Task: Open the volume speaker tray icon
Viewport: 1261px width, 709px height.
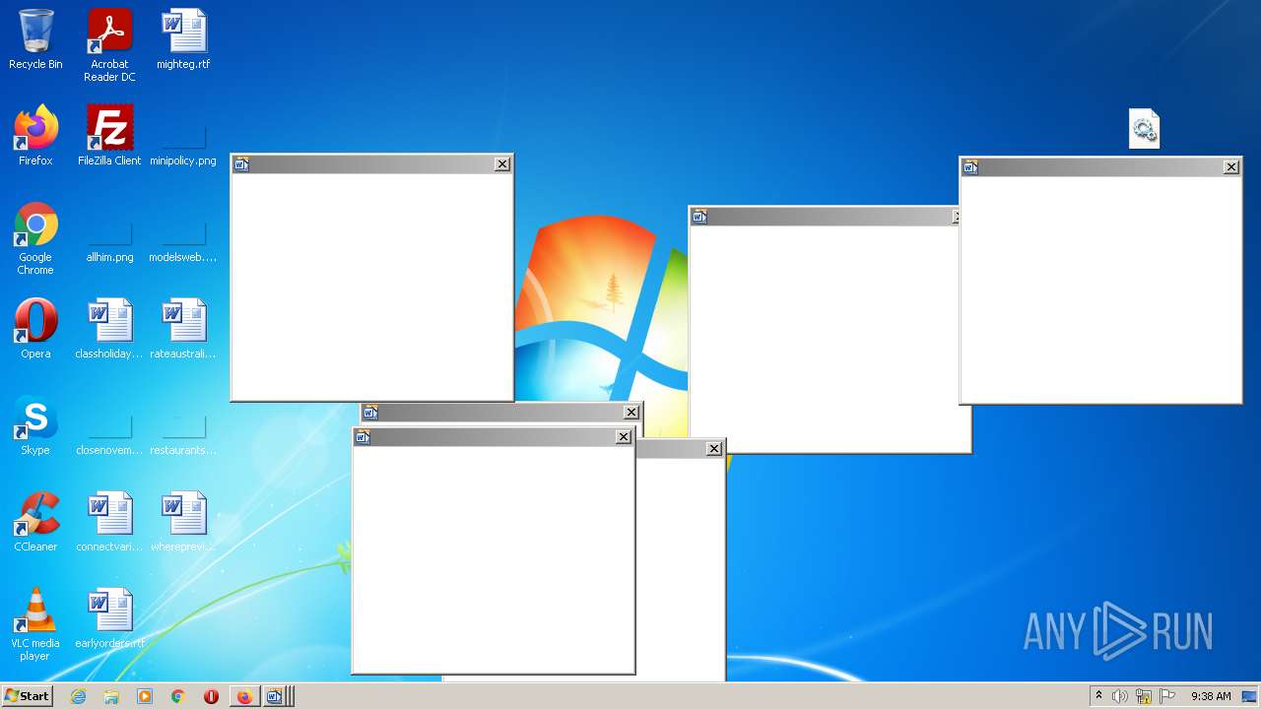Action: pos(1120,696)
